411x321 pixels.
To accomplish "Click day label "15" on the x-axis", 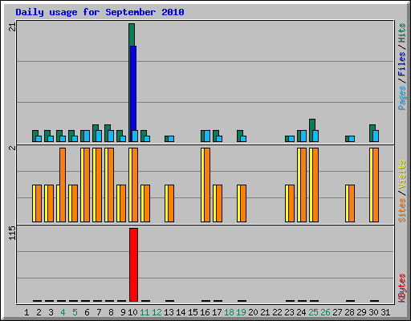I will [193, 312].
